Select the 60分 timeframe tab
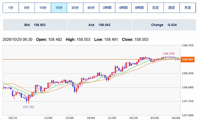The height and width of the screenshot is (121, 200). [91, 8]
